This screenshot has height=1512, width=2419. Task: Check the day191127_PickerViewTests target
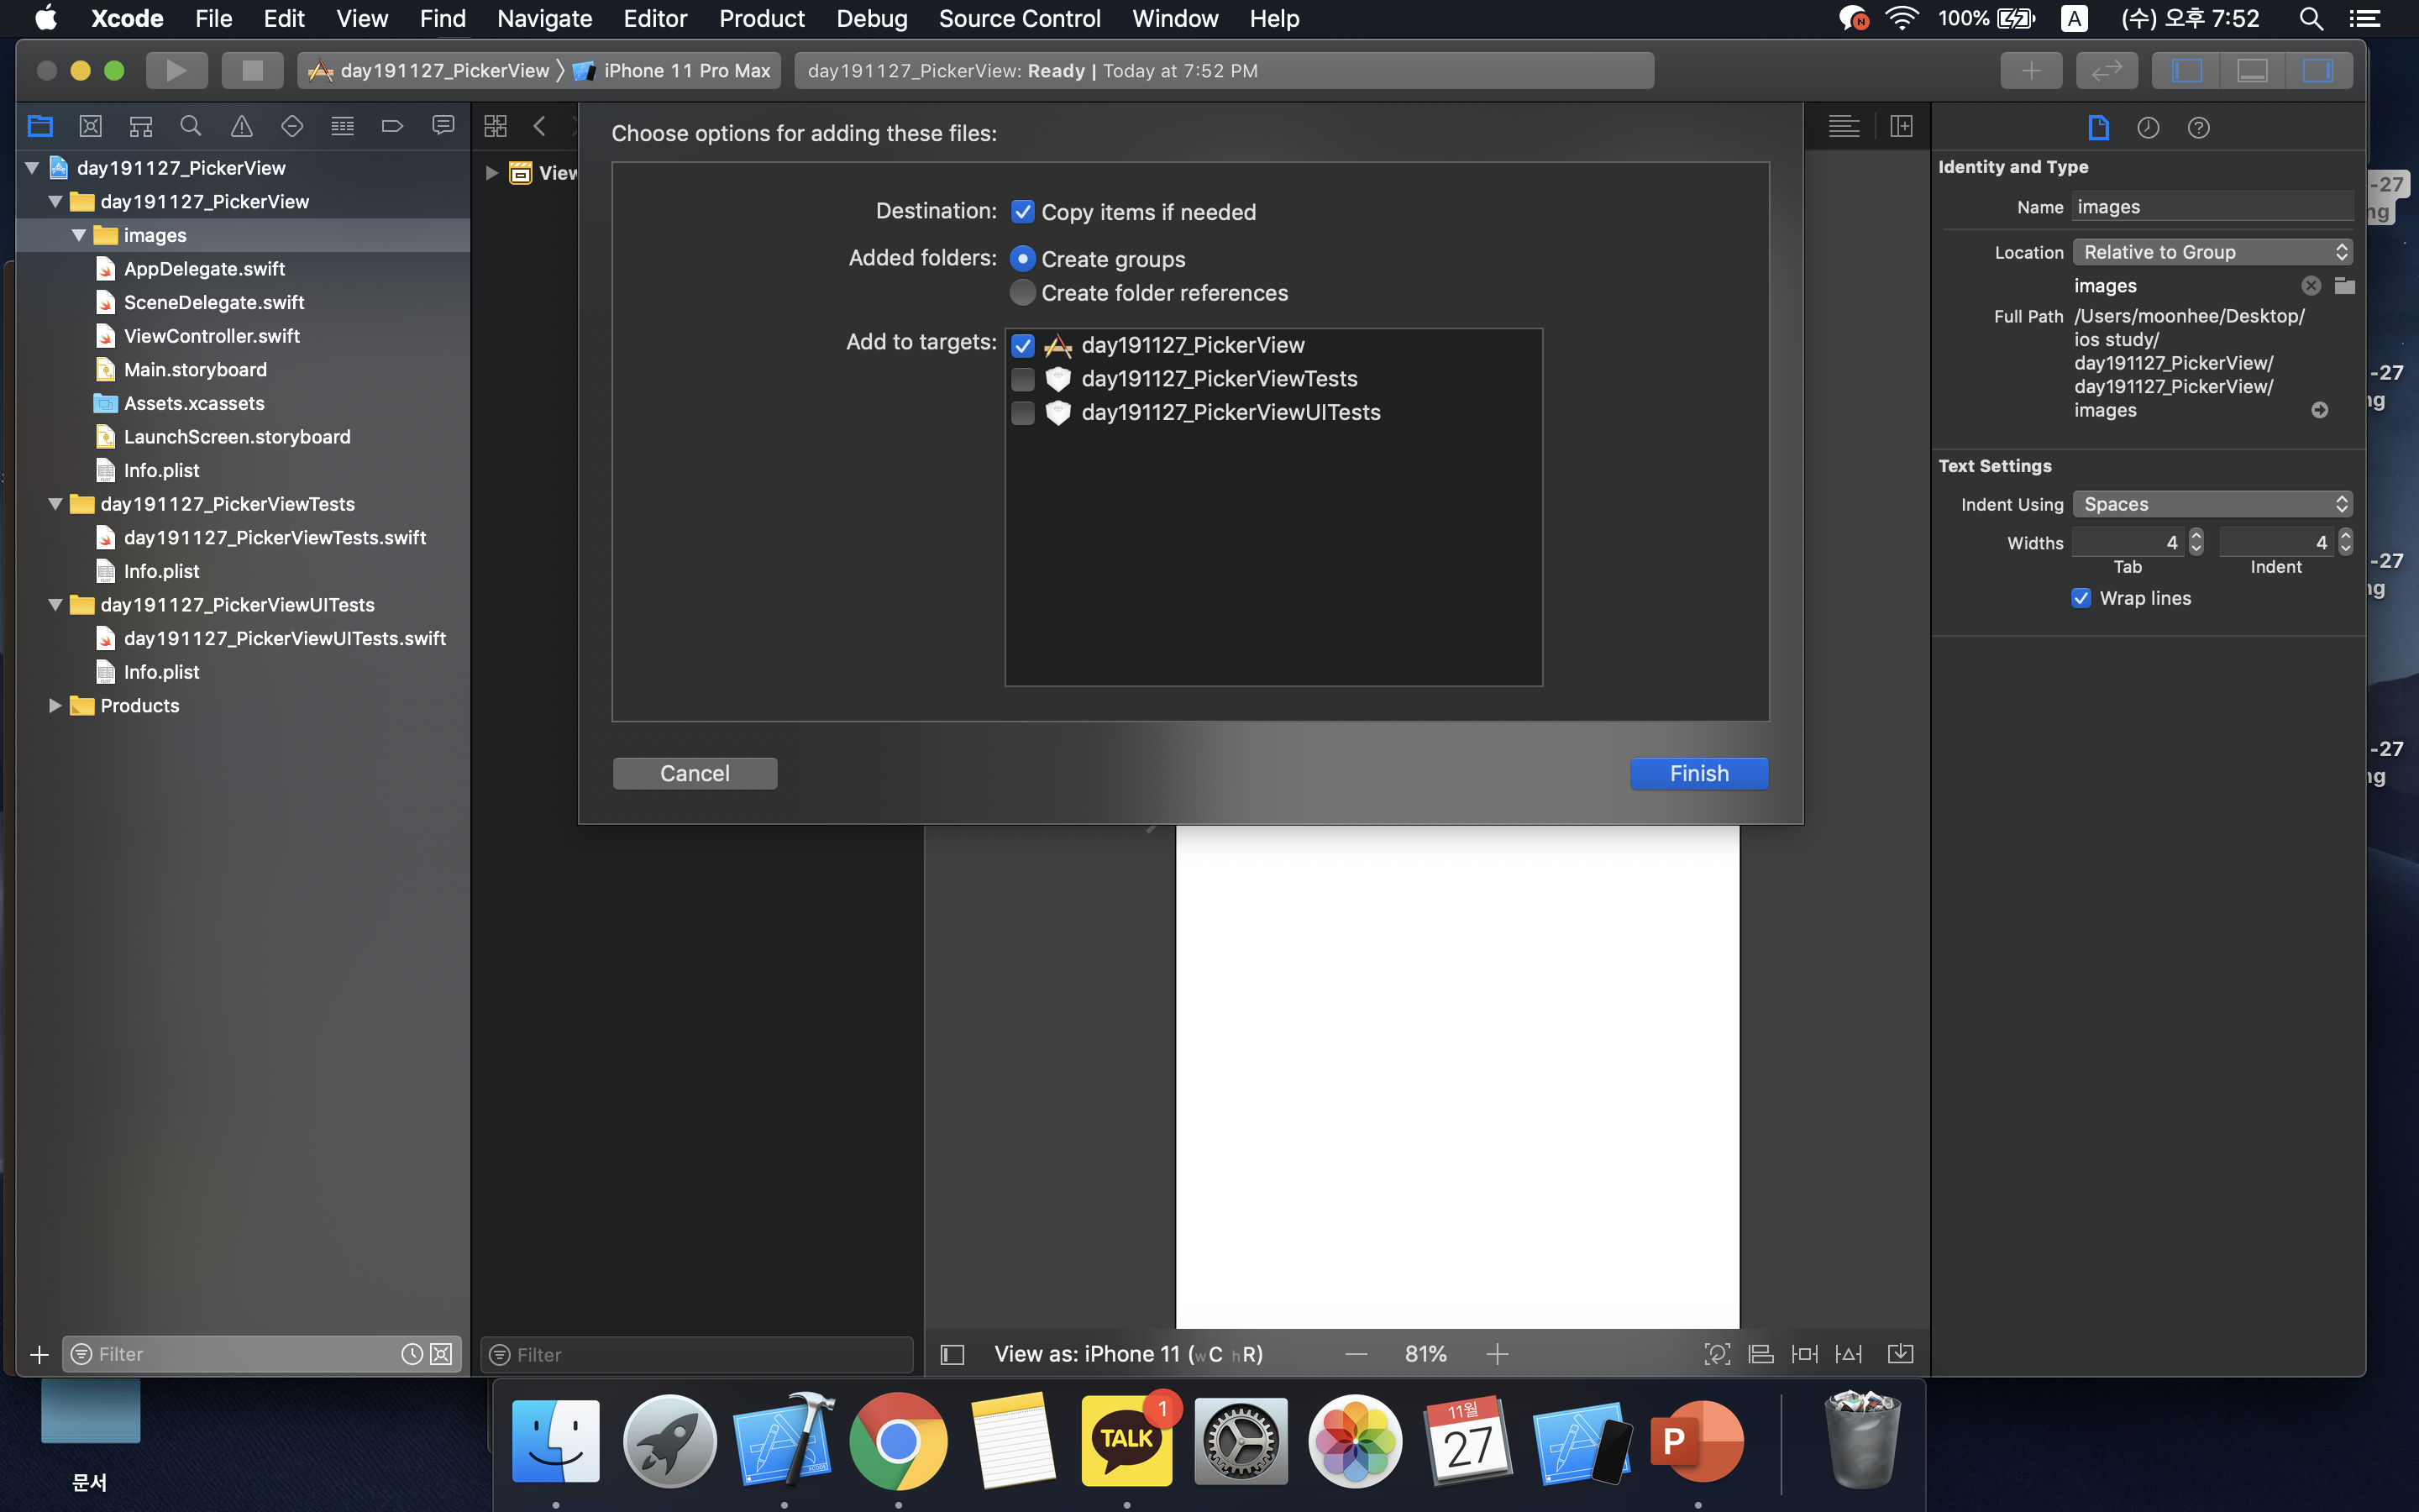pos(1021,379)
